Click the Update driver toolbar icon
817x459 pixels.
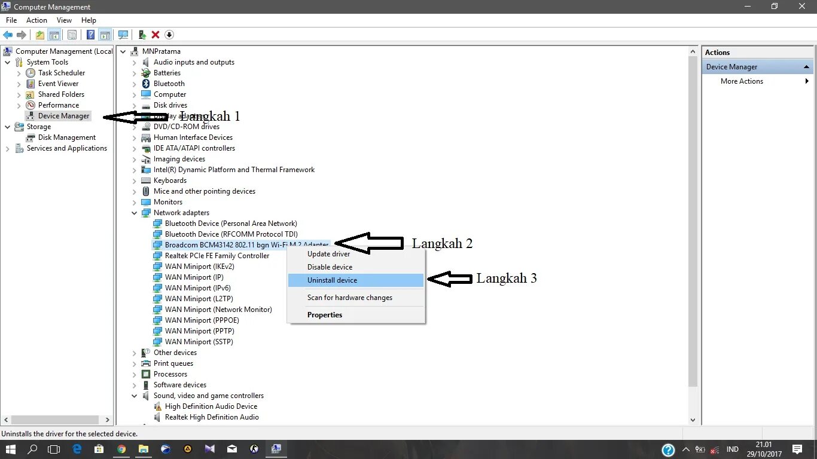point(142,35)
